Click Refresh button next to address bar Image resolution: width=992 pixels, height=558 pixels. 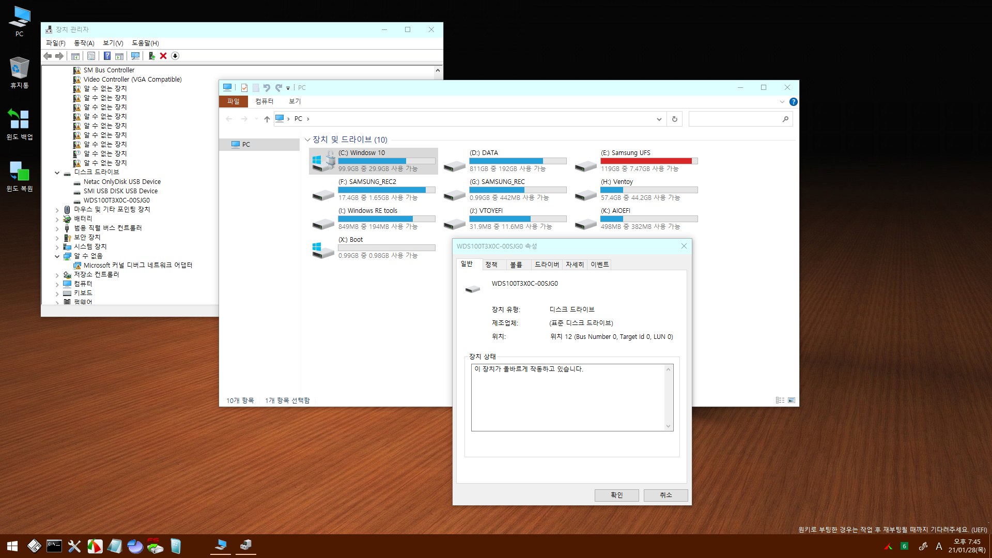pyautogui.click(x=674, y=119)
